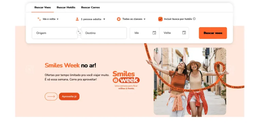Click the airplane sparkle trip type icon
This screenshot has height=127, width=263.
coord(39,19)
